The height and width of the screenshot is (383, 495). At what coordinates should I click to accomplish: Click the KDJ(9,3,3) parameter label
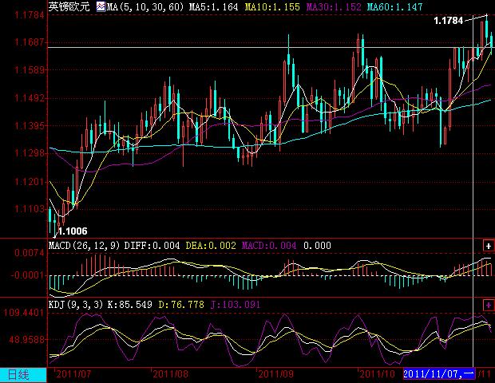pos(76,305)
